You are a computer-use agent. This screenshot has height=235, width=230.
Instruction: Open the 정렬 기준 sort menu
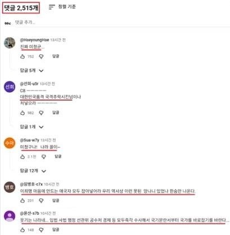point(62,7)
